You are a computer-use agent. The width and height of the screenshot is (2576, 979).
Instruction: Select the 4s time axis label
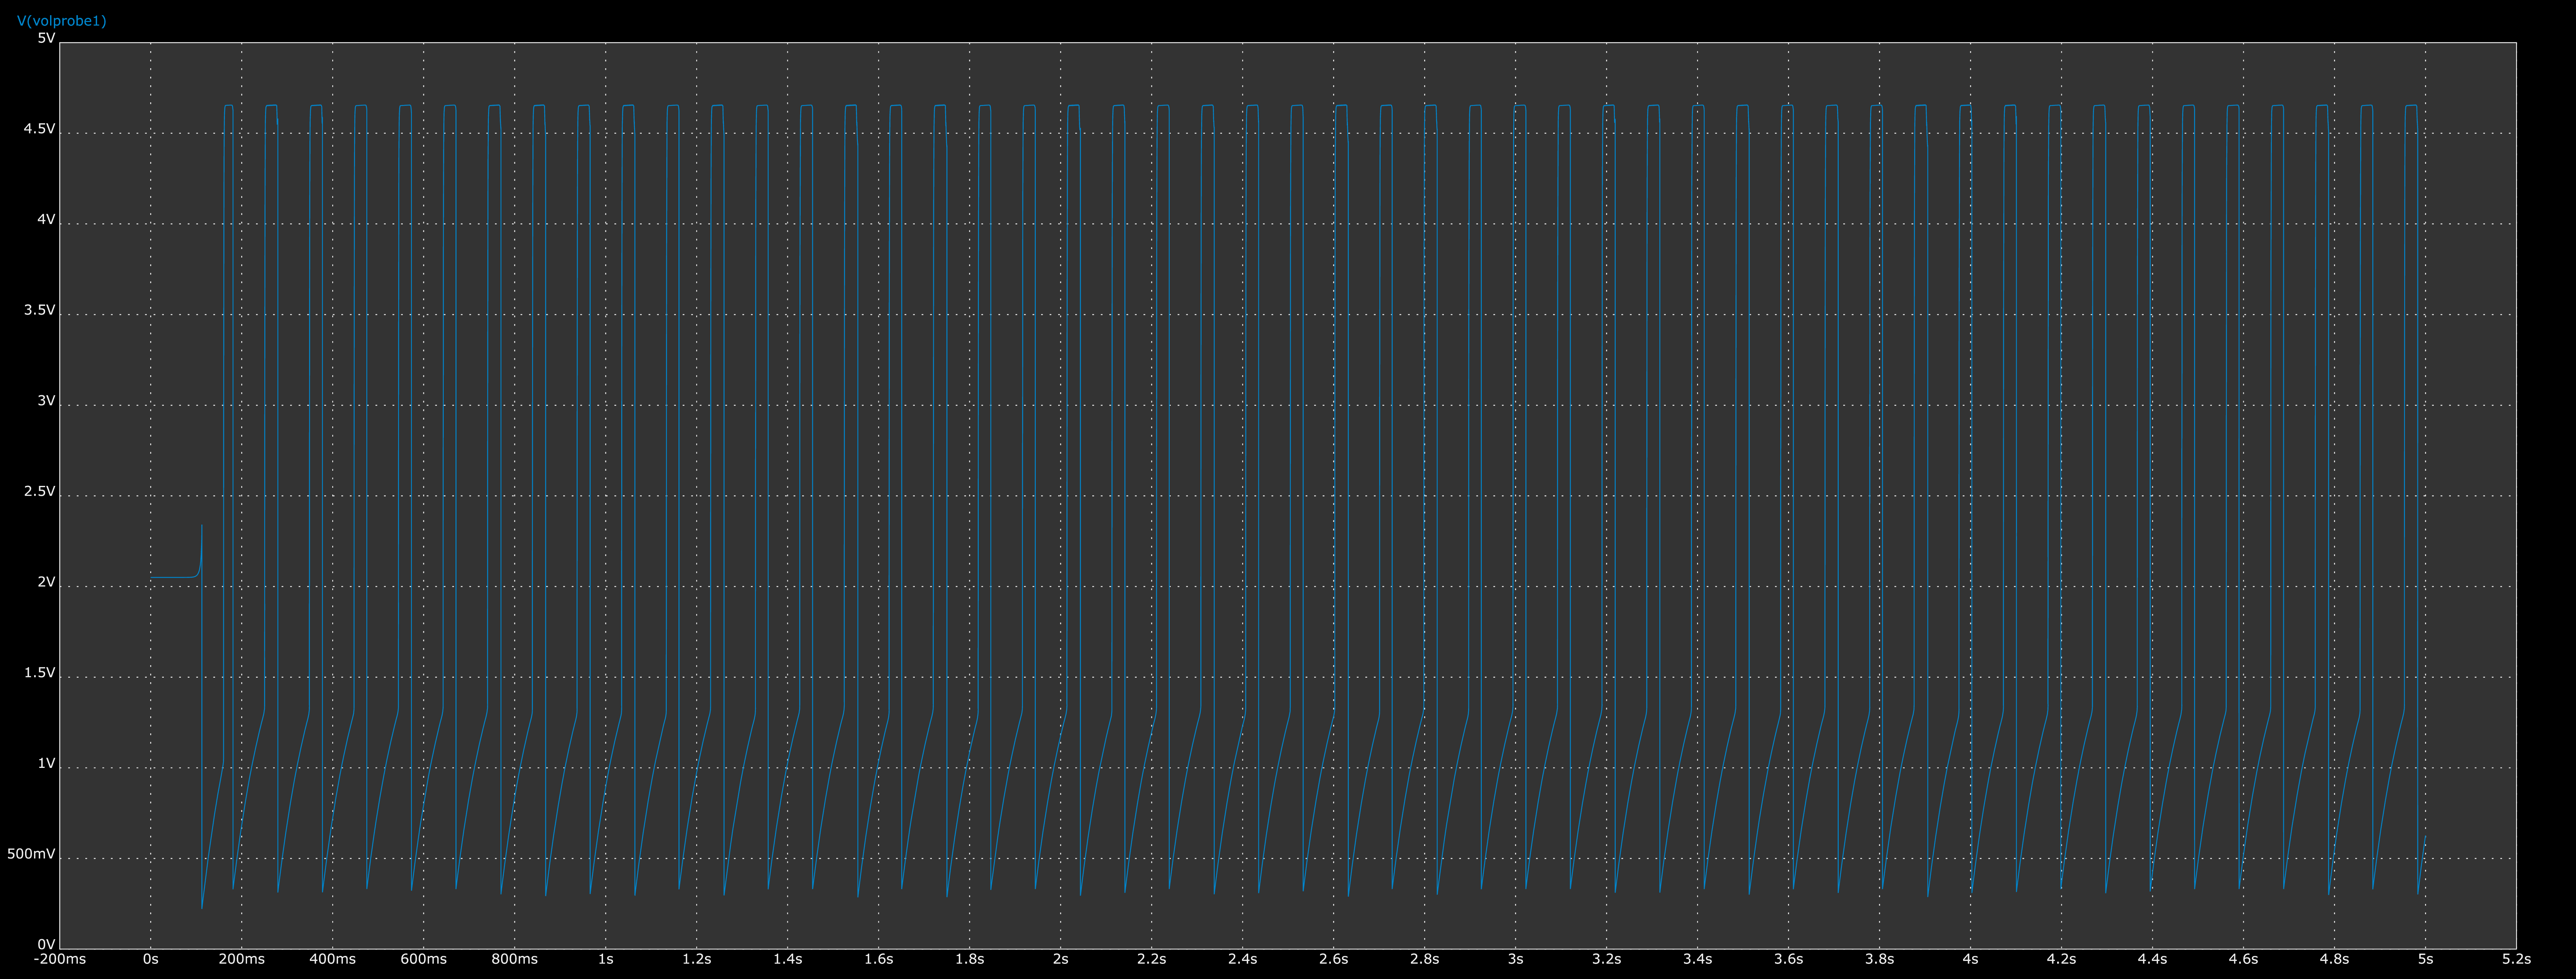1970,959
